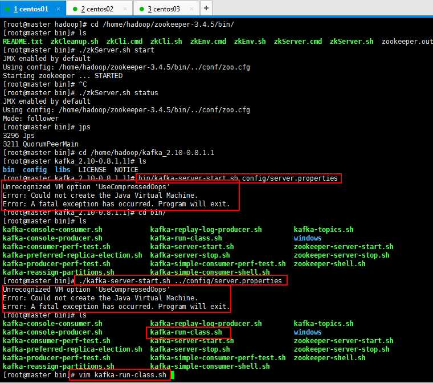433x383 pixels.
Task: Click the 'Starting zookeeper ... STARTED' line
Action: click(x=63, y=76)
